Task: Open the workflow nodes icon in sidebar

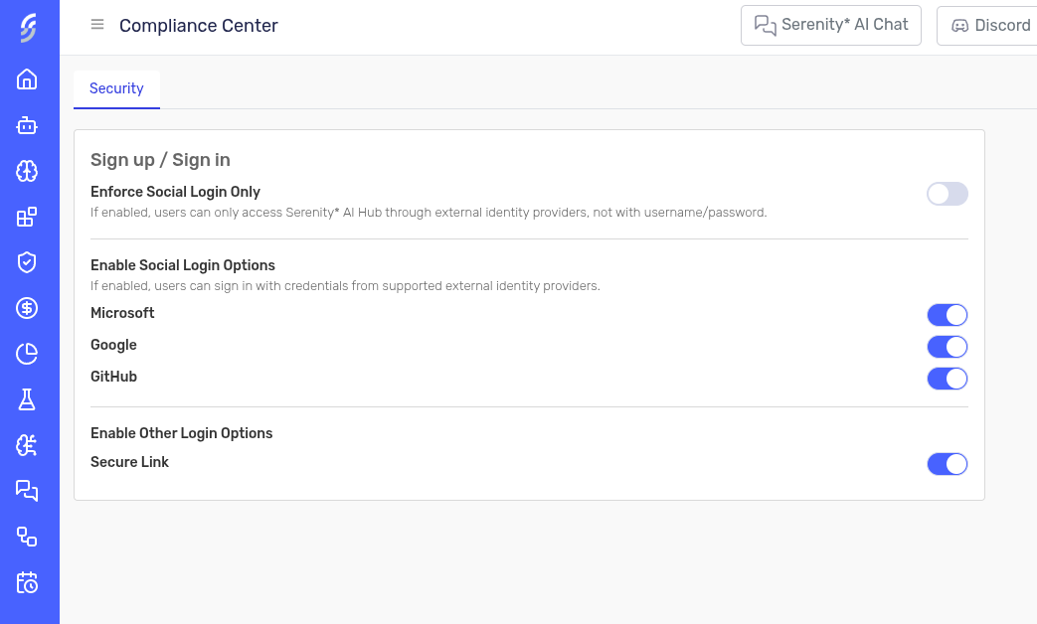Action: (27, 537)
